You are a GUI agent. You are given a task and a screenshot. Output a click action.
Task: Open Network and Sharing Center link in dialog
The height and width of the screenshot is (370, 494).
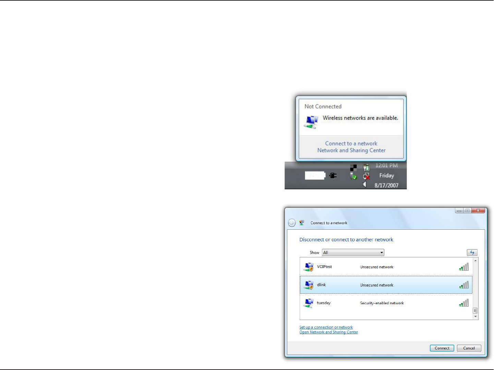click(328, 332)
